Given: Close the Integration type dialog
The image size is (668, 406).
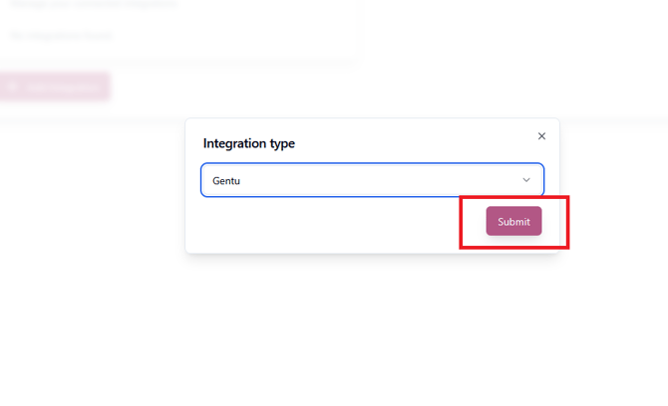Looking at the screenshot, I should 541,136.
